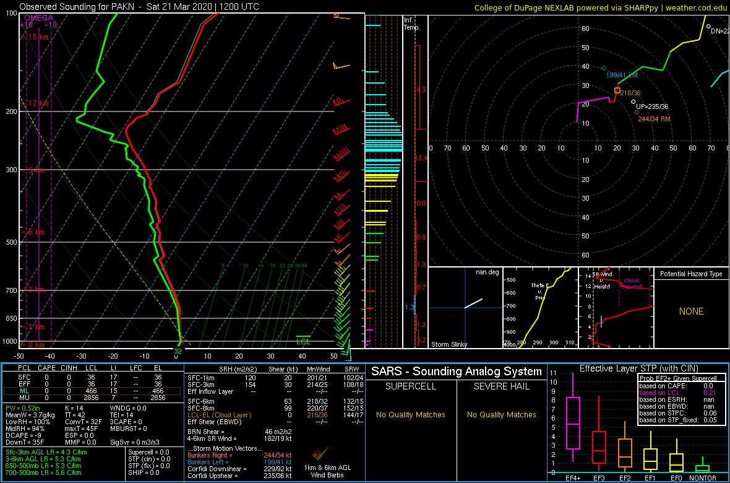Click the blue left-mover circle near 199/41 LM
Viewport: 730px width, 483px height.
[604, 68]
